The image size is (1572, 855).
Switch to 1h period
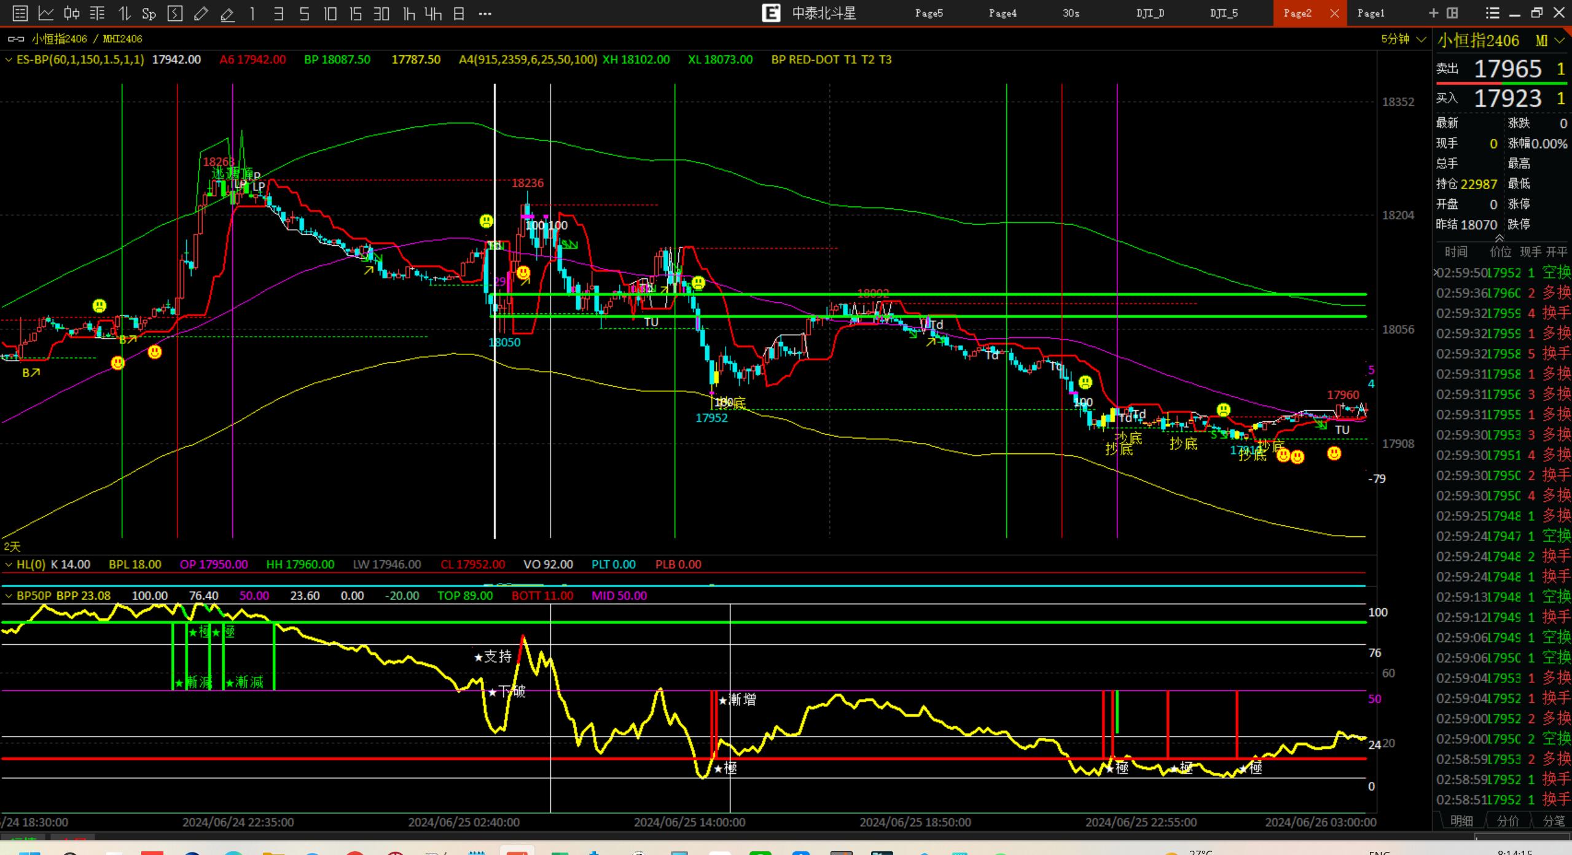click(409, 13)
